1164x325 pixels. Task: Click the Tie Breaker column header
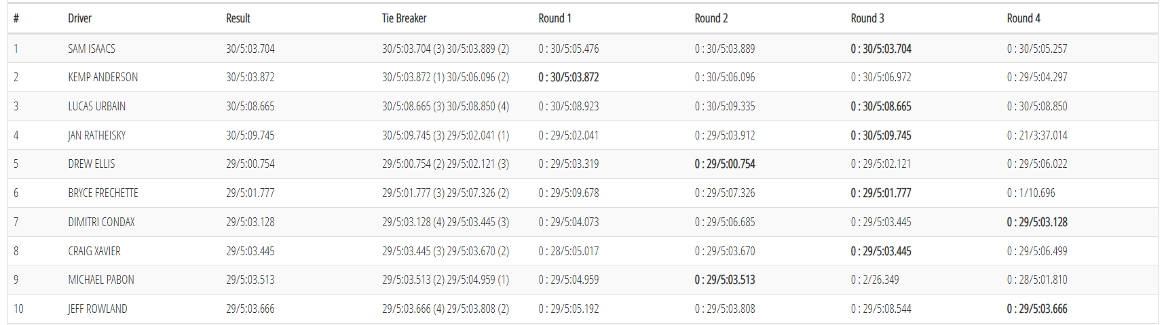(x=404, y=18)
